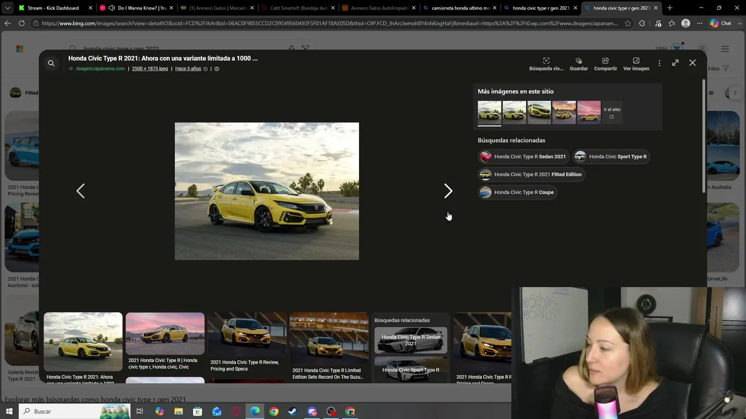Viewport: 746px width, 419px height.
Task: Open Steam from the taskbar
Action: [x=293, y=411]
